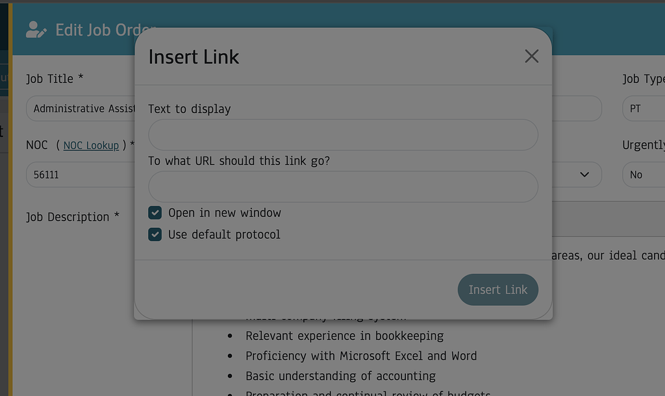Uncheck Use default protocol
The height and width of the screenshot is (396, 665).
pos(155,234)
